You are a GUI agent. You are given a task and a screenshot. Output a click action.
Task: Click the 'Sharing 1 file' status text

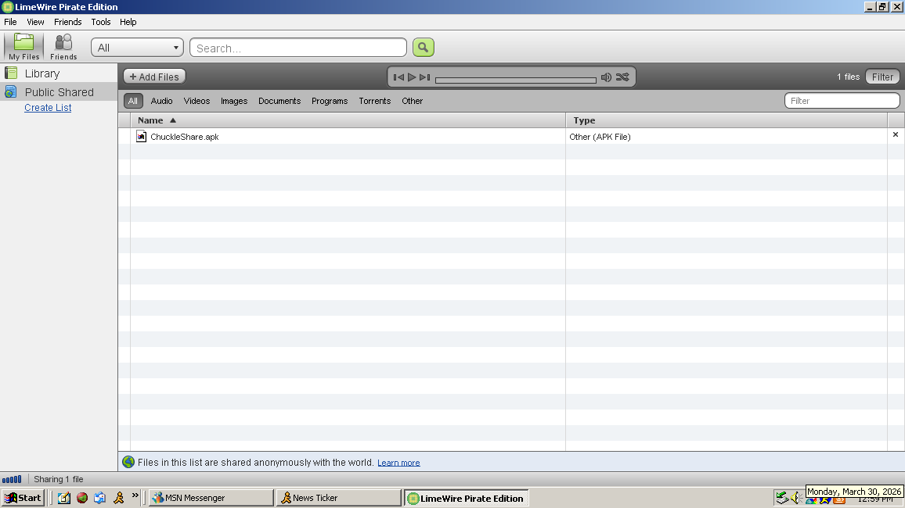click(x=58, y=479)
